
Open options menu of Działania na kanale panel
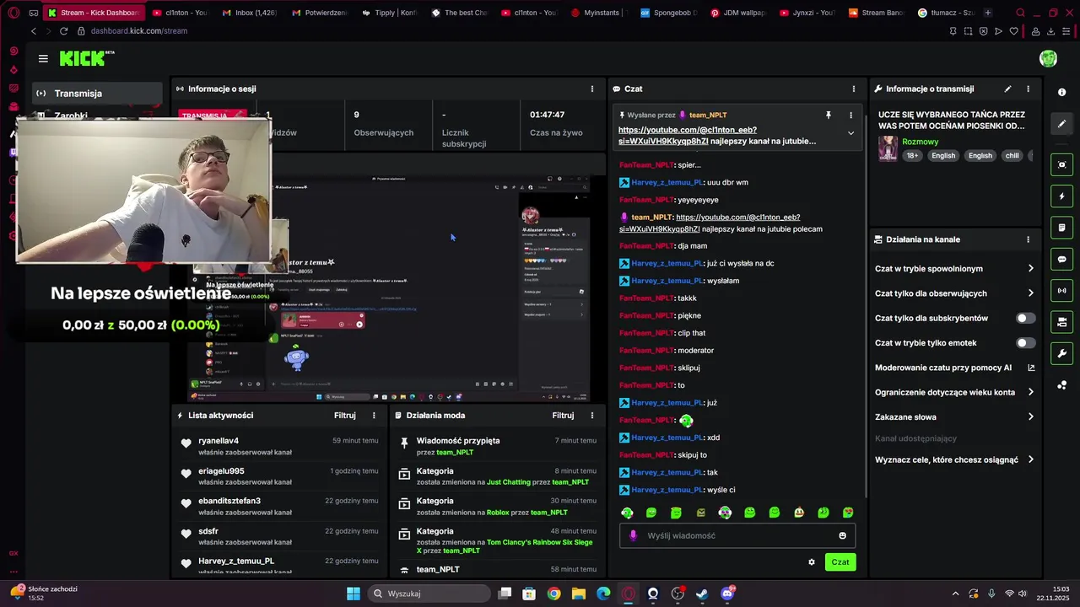tap(1028, 239)
